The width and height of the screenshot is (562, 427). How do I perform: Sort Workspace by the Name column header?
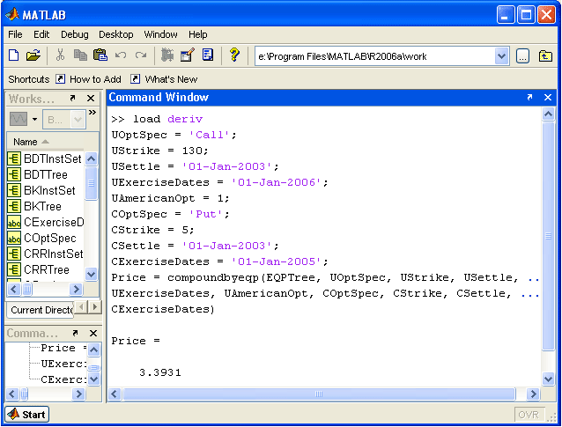pyautogui.click(x=45, y=142)
